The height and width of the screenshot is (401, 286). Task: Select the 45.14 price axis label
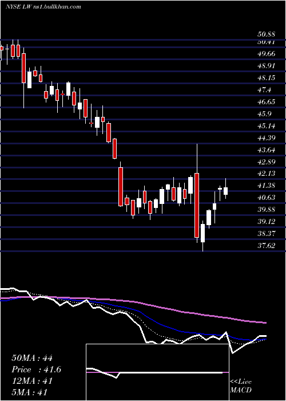(266, 126)
